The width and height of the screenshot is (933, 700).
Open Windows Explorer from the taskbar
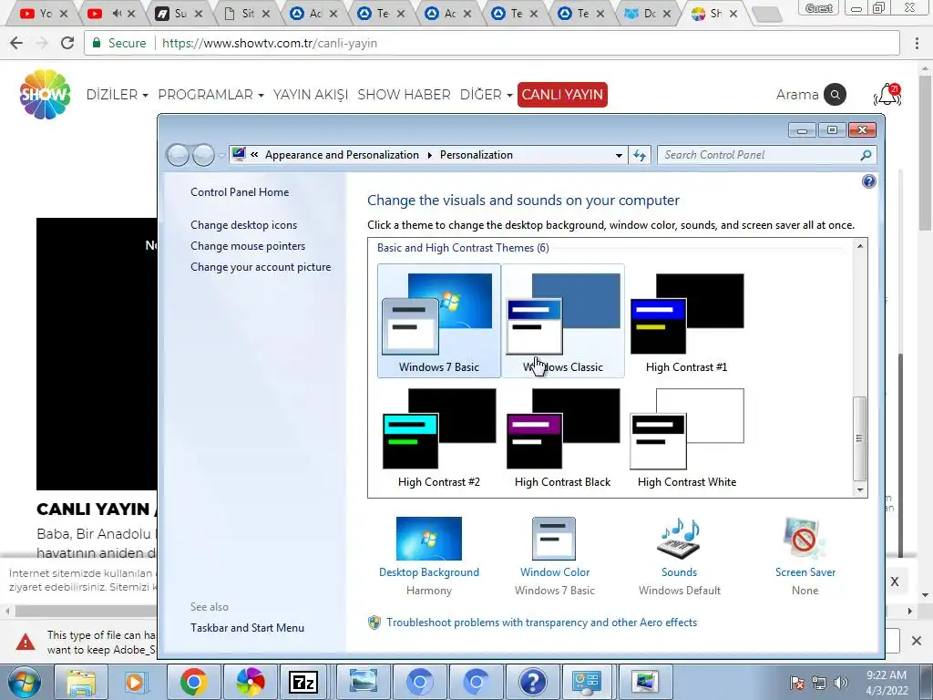81,682
